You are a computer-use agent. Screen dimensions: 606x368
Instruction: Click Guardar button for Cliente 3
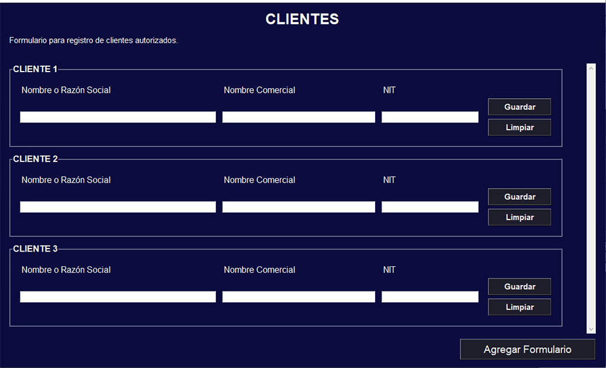[520, 286]
